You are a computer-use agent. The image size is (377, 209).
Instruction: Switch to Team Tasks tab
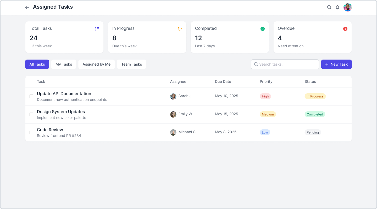click(x=132, y=64)
